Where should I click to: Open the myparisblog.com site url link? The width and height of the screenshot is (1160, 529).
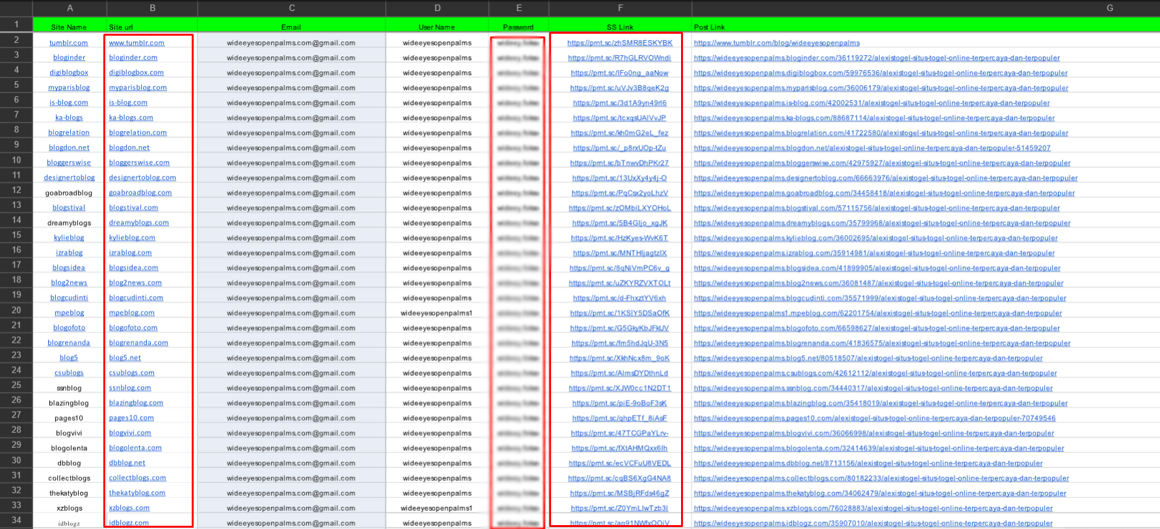[x=138, y=88]
